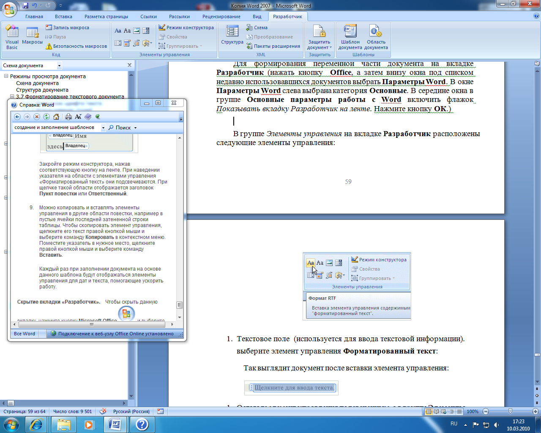Open the Visual Basic editor
The height and width of the screenshot is (433, 541).
point(12,37)
